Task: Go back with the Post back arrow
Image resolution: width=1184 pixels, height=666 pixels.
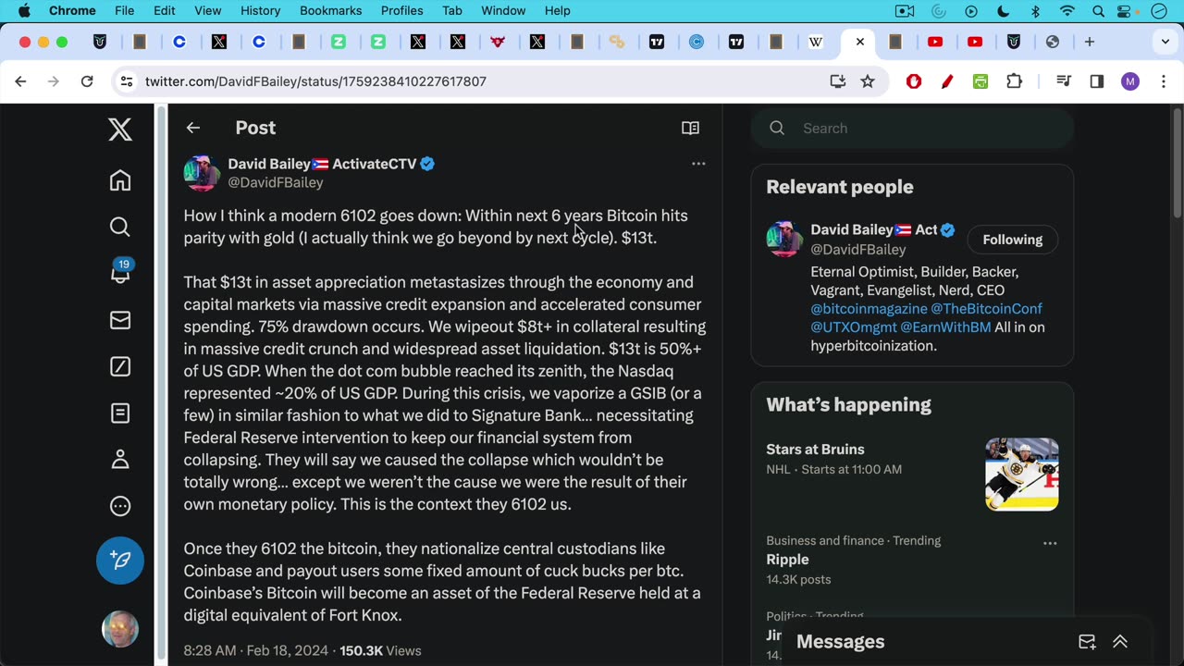Action: pyautogui.click(x=192, y=128)
